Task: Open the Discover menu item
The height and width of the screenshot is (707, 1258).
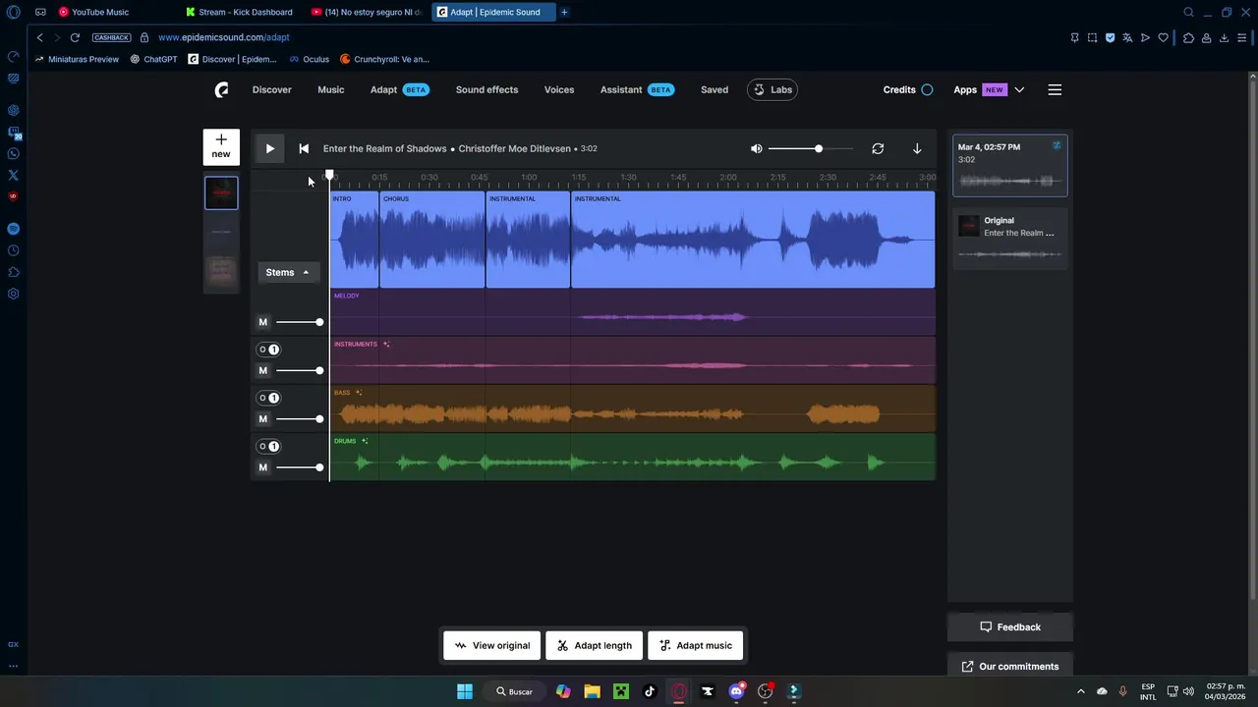Action: pos(271,89)
